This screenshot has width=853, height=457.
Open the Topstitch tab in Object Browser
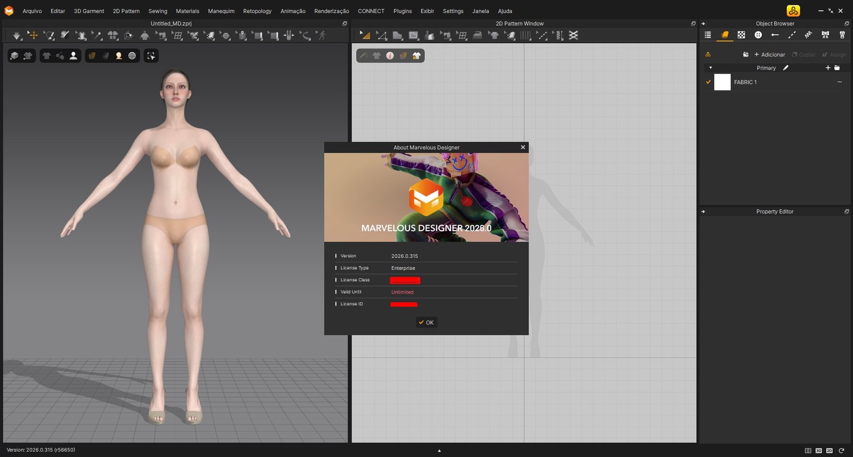pyautogui.click(x=792, y=35)
